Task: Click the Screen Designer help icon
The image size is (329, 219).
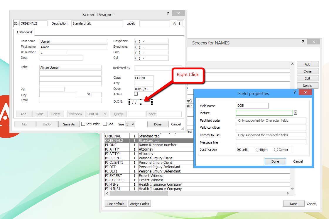Action: click(168, 13)
